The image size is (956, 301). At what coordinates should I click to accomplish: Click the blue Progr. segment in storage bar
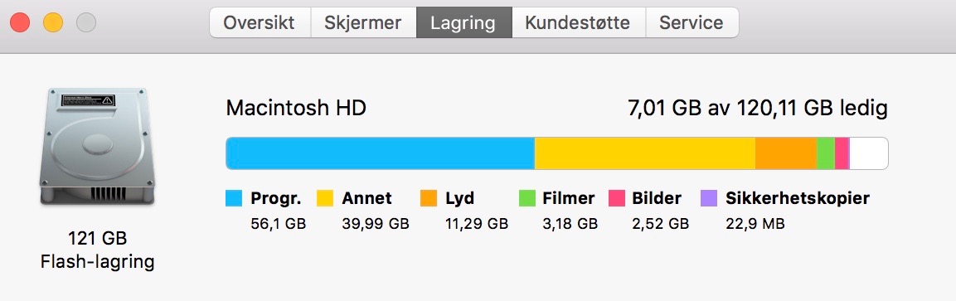coord(381,153)
